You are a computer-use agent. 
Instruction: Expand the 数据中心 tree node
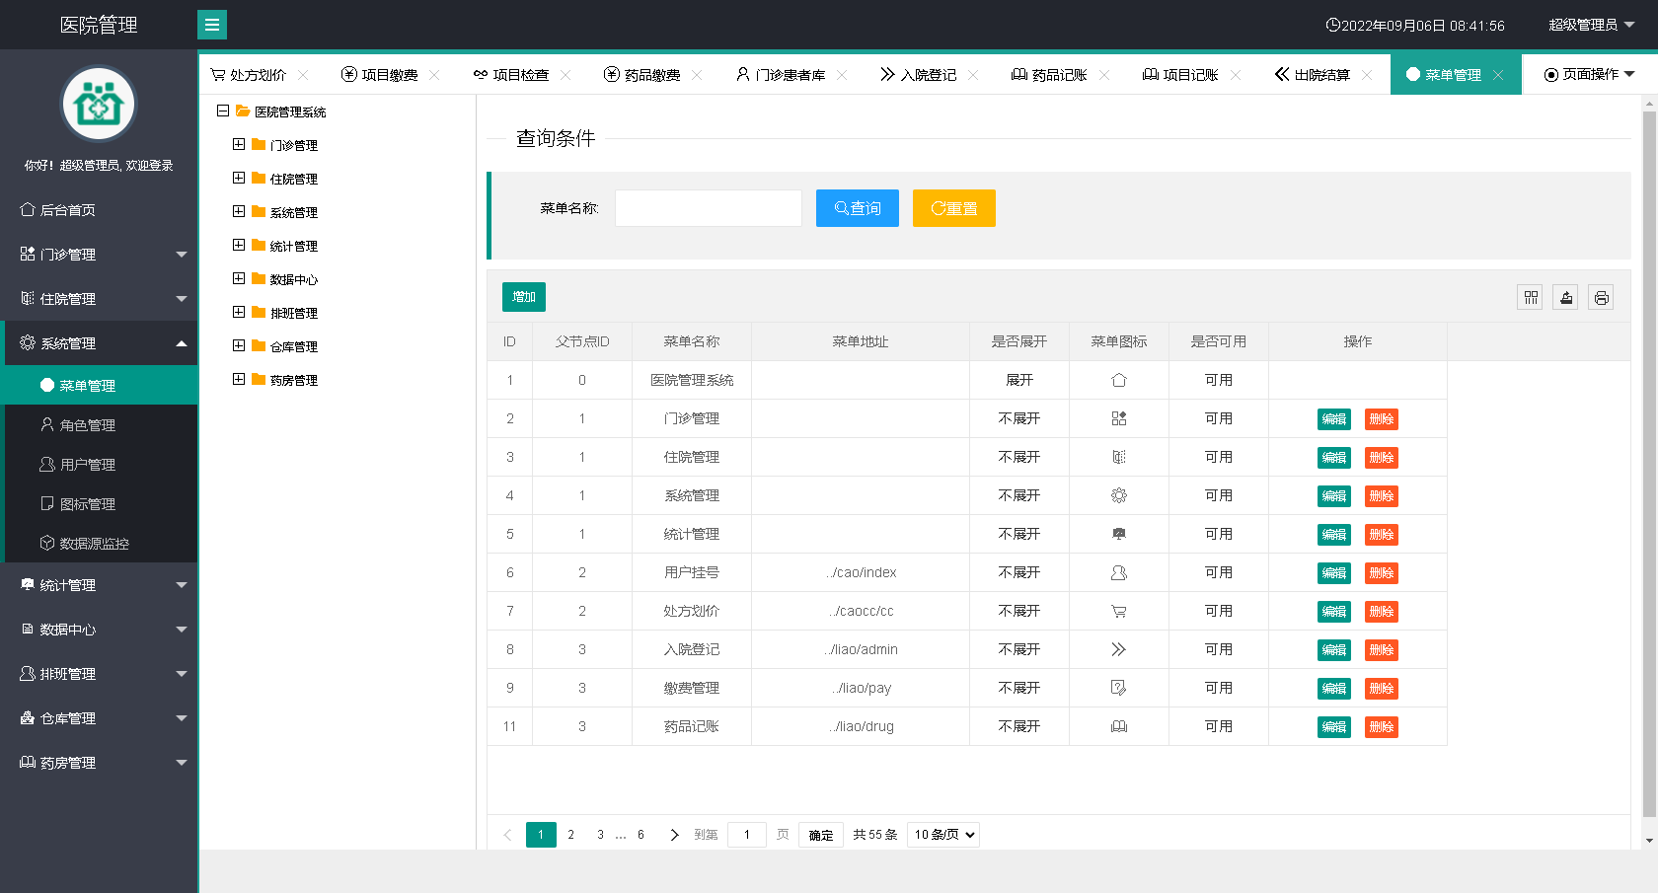(239, 278)
